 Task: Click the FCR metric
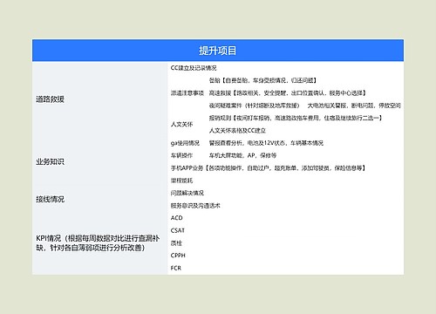(176, 268)
